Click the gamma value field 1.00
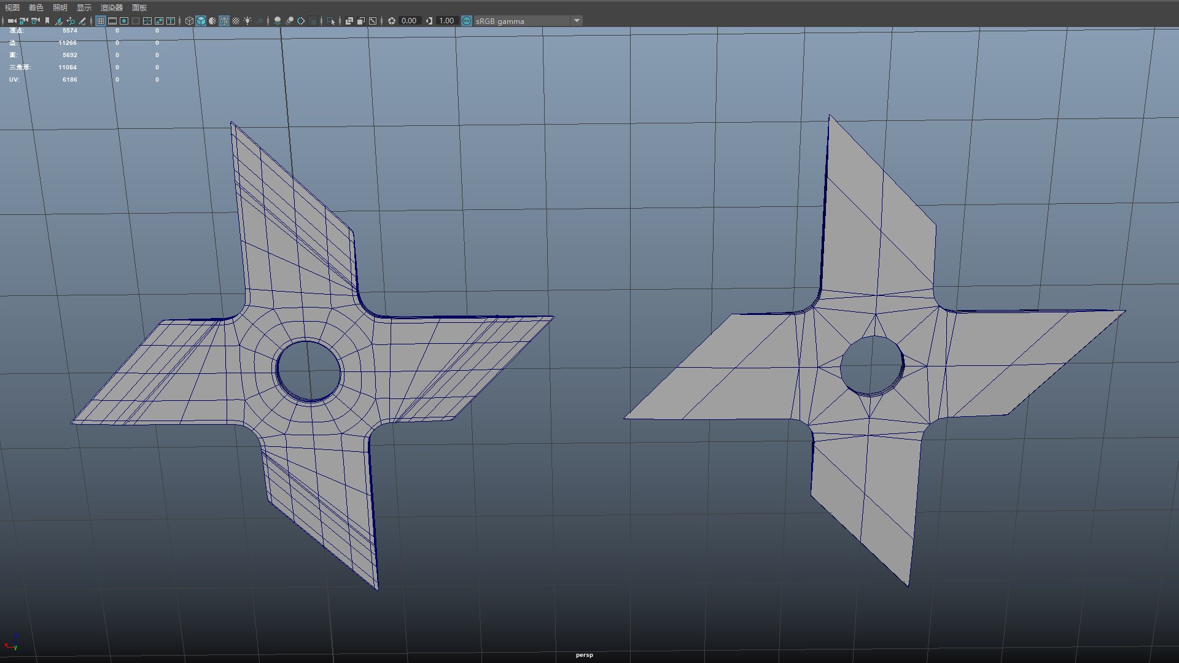Image resolution: width=1179 pixels, height=663 pixels. (x=446, y=21)
